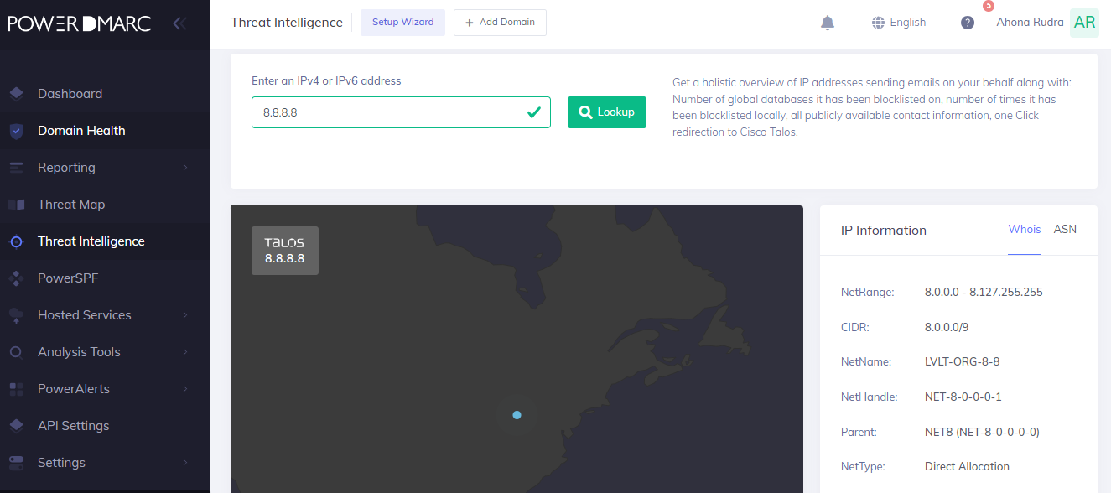1111x493 pixels.
Task: Expand the Settings chevron
Action: pyautogui.click(x=185, y=463)
